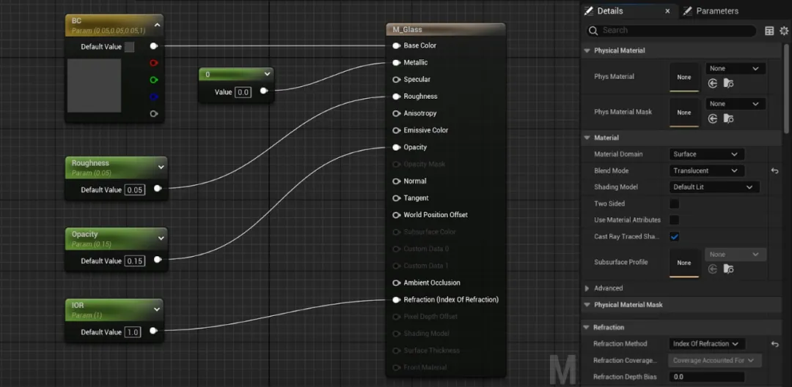Open the Blend Mode Translucent dropdown

pyautogui.click(x=706, y=171)
